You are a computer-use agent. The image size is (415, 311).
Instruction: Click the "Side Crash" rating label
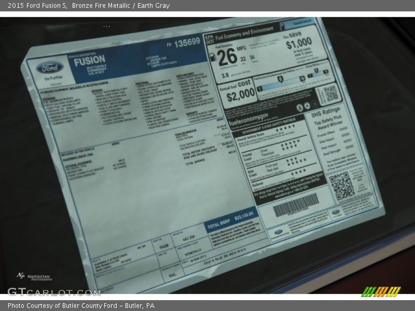pyautogui.click(x=252, y=174)
